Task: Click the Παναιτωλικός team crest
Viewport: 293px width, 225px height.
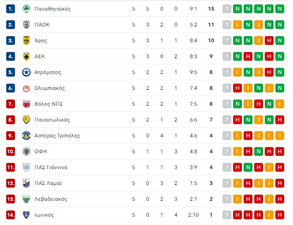Action: [26, 120]
